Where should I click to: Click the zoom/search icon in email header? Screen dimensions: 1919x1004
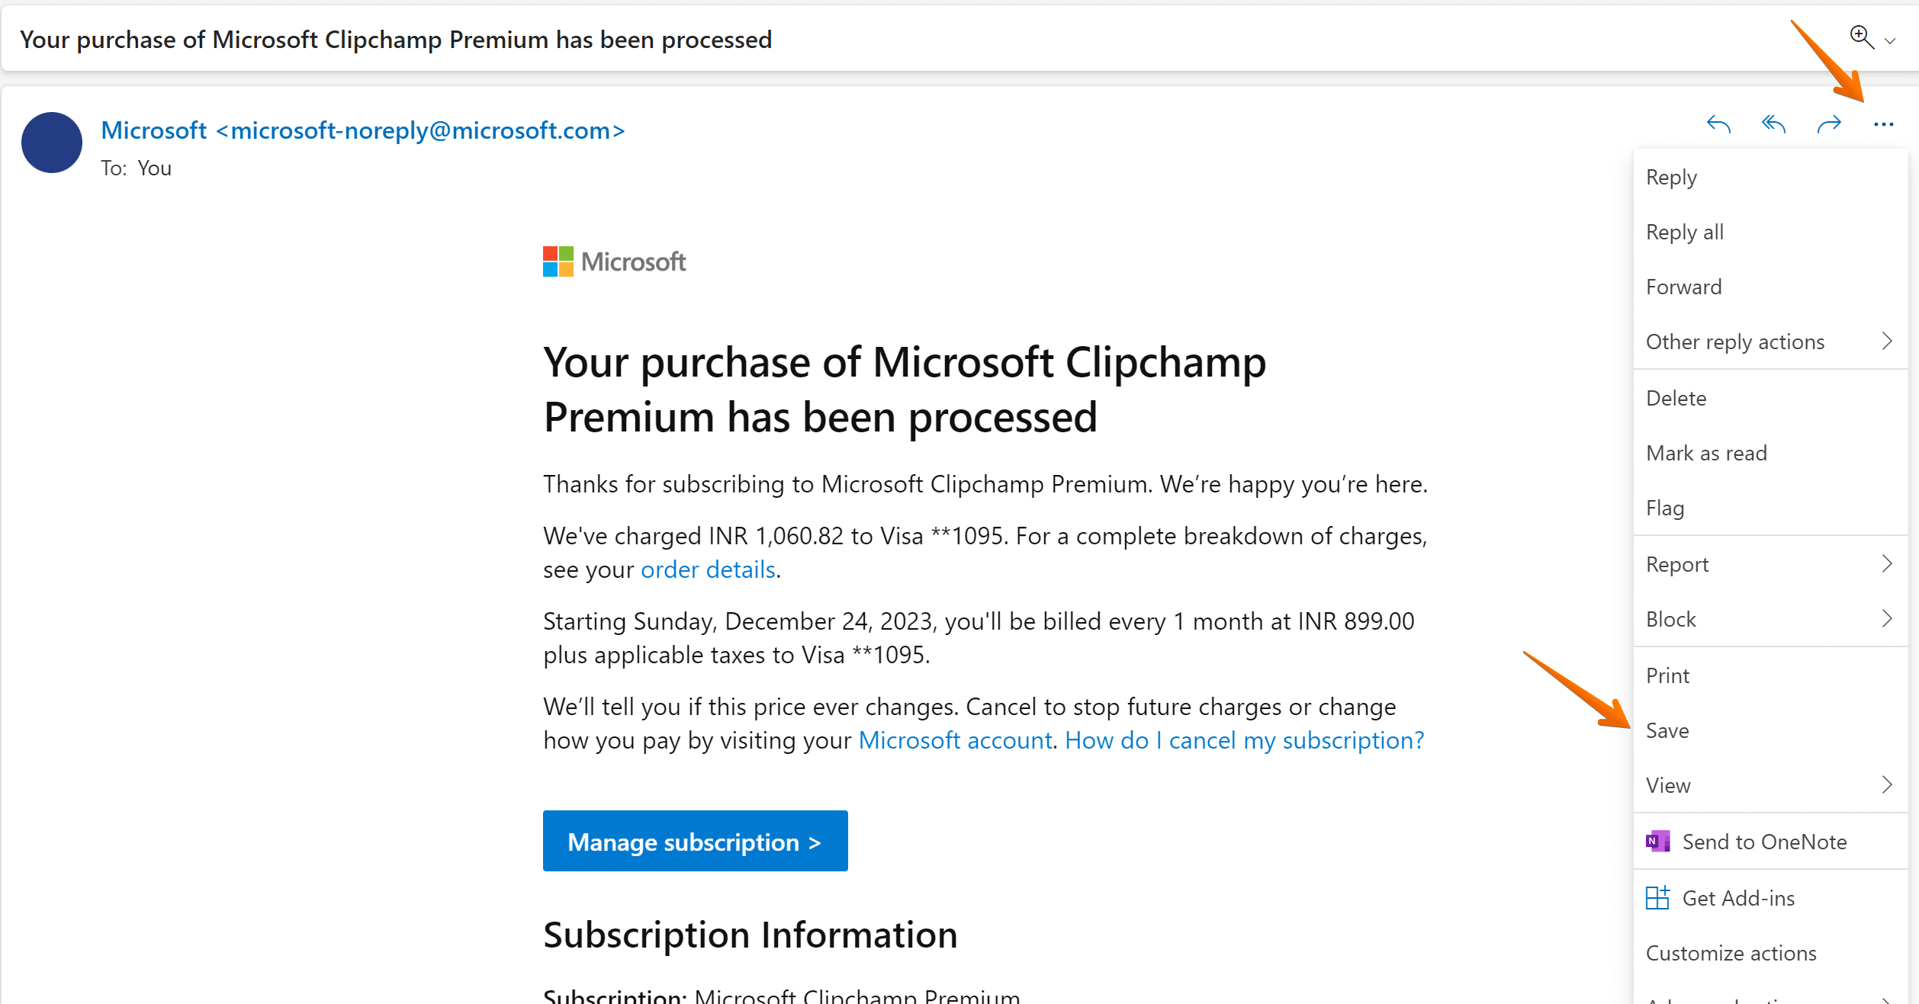click(x=1862, y=36)
